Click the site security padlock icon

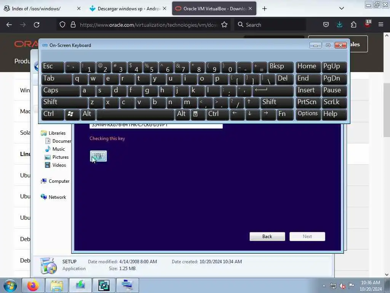[x=73, y=25]
